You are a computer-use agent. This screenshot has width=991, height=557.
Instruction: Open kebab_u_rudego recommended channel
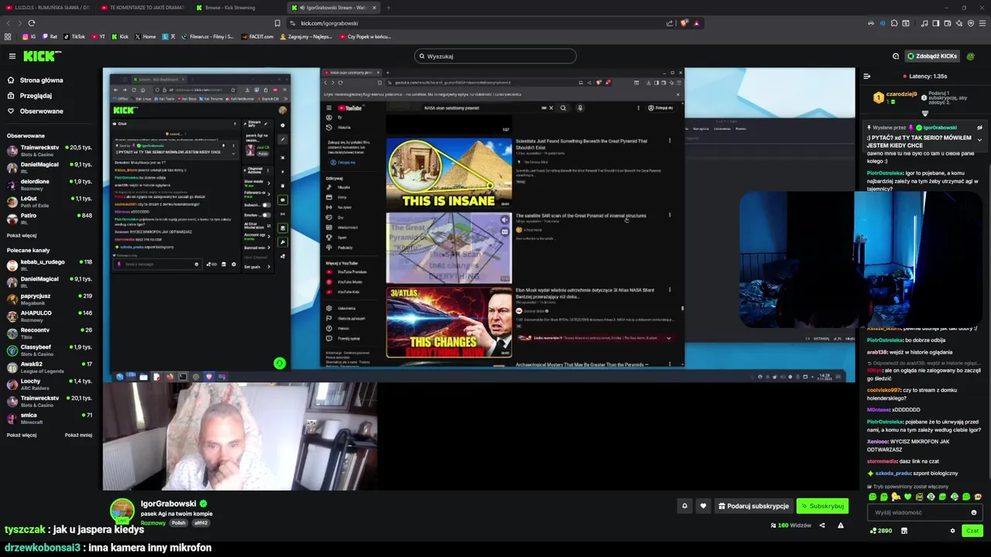[x=48, y=265]
